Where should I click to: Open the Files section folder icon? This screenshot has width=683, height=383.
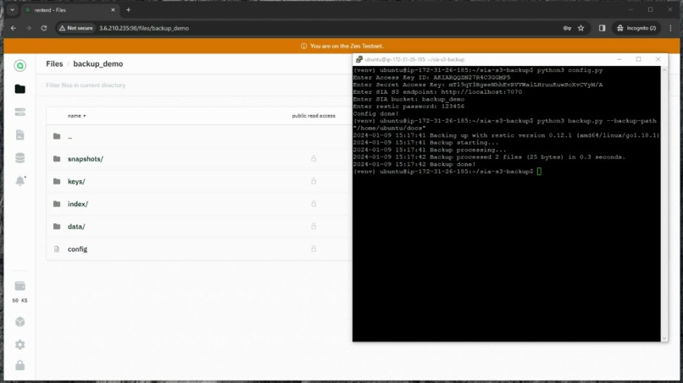pos(19,89)
